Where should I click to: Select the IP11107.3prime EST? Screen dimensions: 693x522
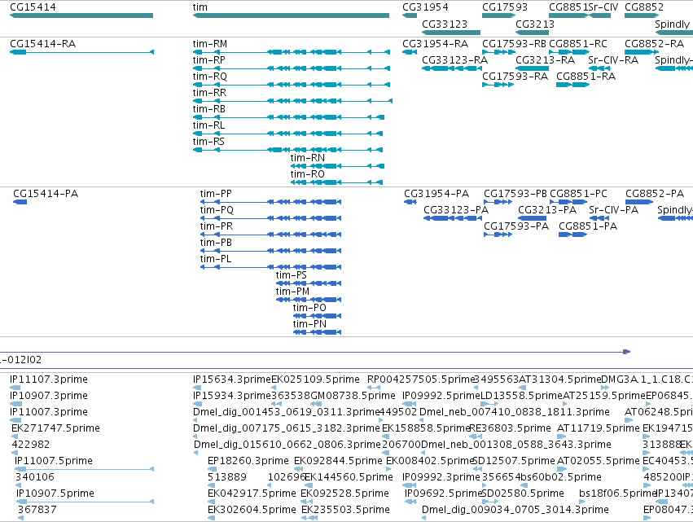point(15,388)
